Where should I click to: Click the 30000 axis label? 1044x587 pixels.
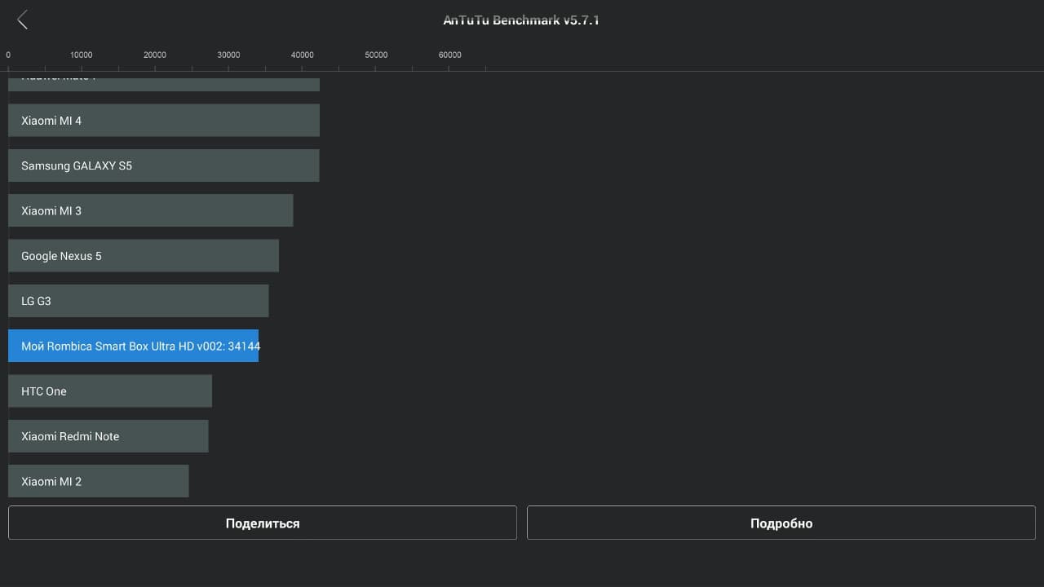point(228,55)
